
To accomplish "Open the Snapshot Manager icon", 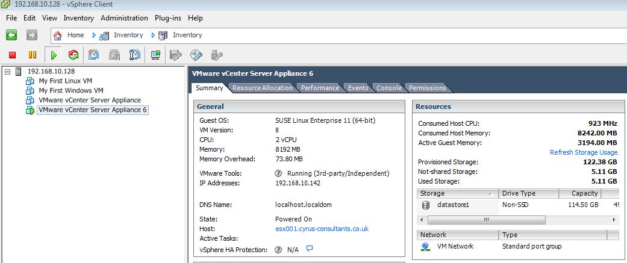I will point(135,55).
